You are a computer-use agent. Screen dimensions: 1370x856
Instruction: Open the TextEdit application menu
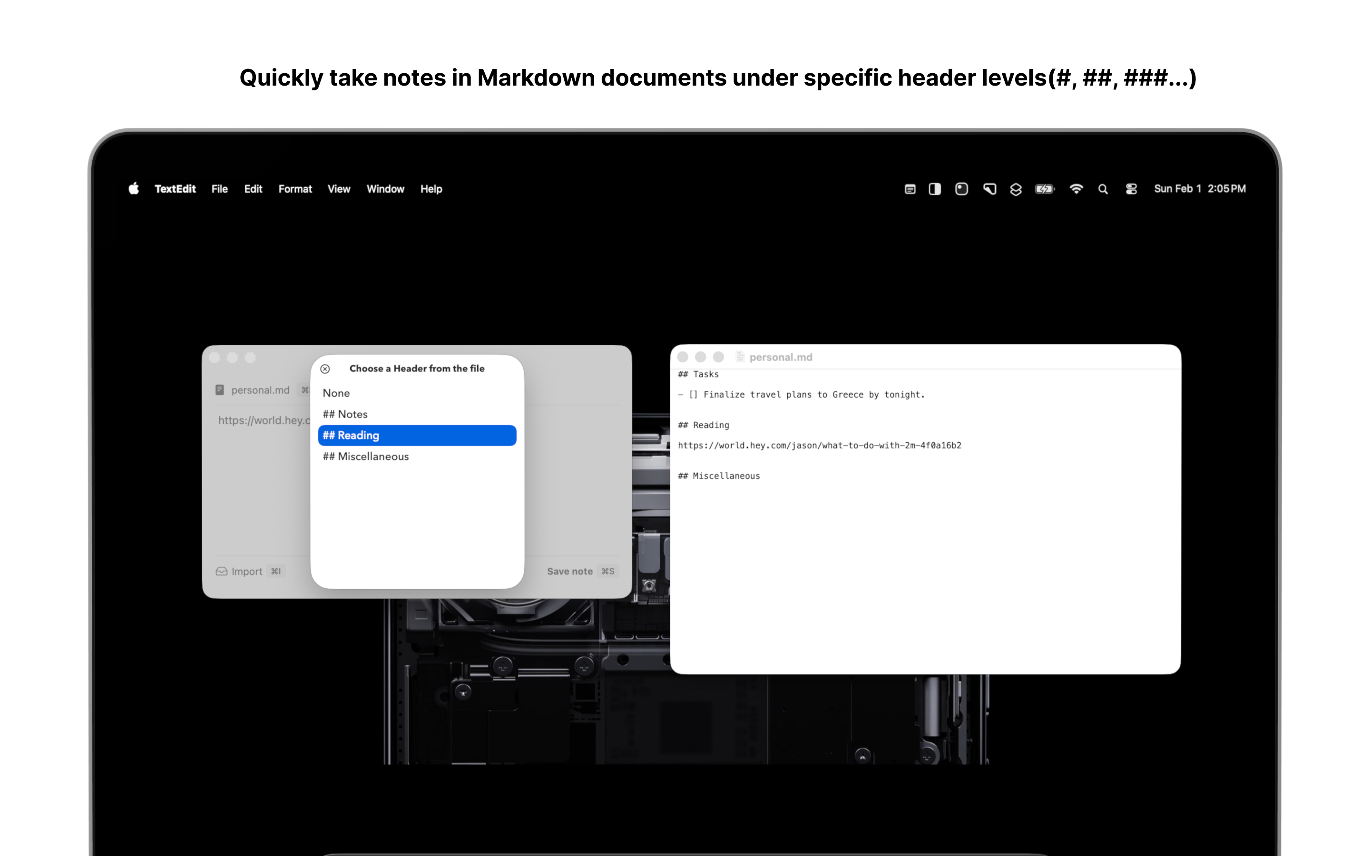[x=175, y=189]
